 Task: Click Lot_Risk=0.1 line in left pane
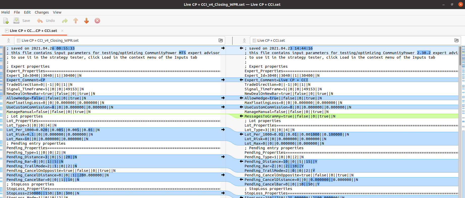click(x=50, y=134)
